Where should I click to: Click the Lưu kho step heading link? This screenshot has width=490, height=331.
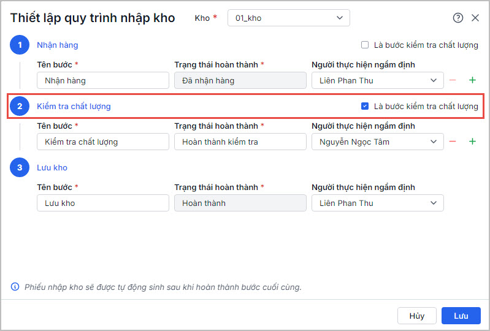pos(52,167)
